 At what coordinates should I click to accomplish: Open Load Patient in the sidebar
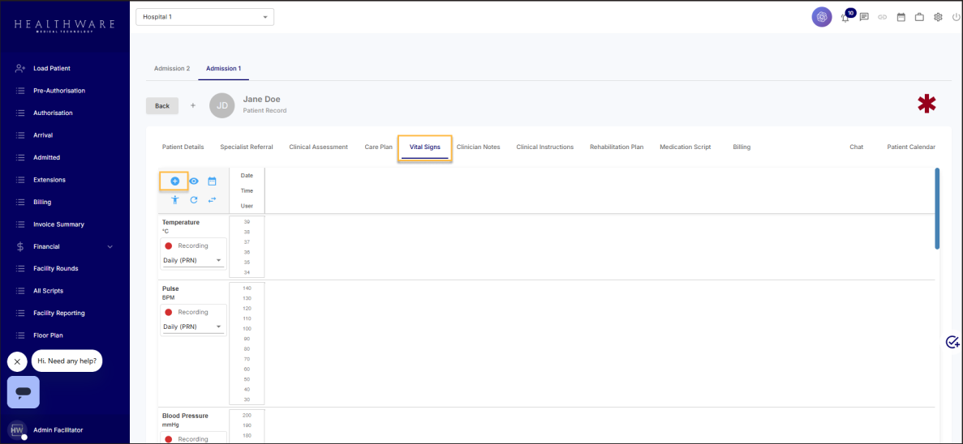[x=52, y=69]
